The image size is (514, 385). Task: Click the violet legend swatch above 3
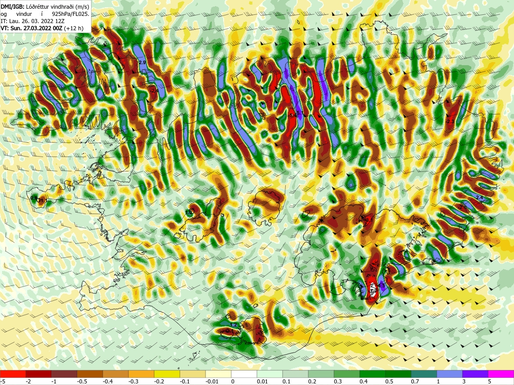(x=475, y=374)
